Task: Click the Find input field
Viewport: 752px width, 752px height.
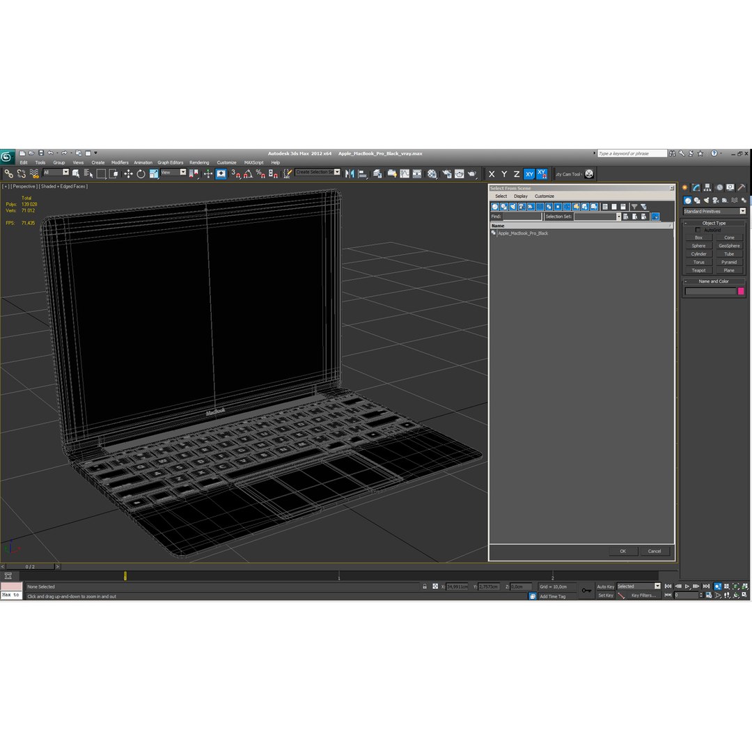Action: point(522,217)
